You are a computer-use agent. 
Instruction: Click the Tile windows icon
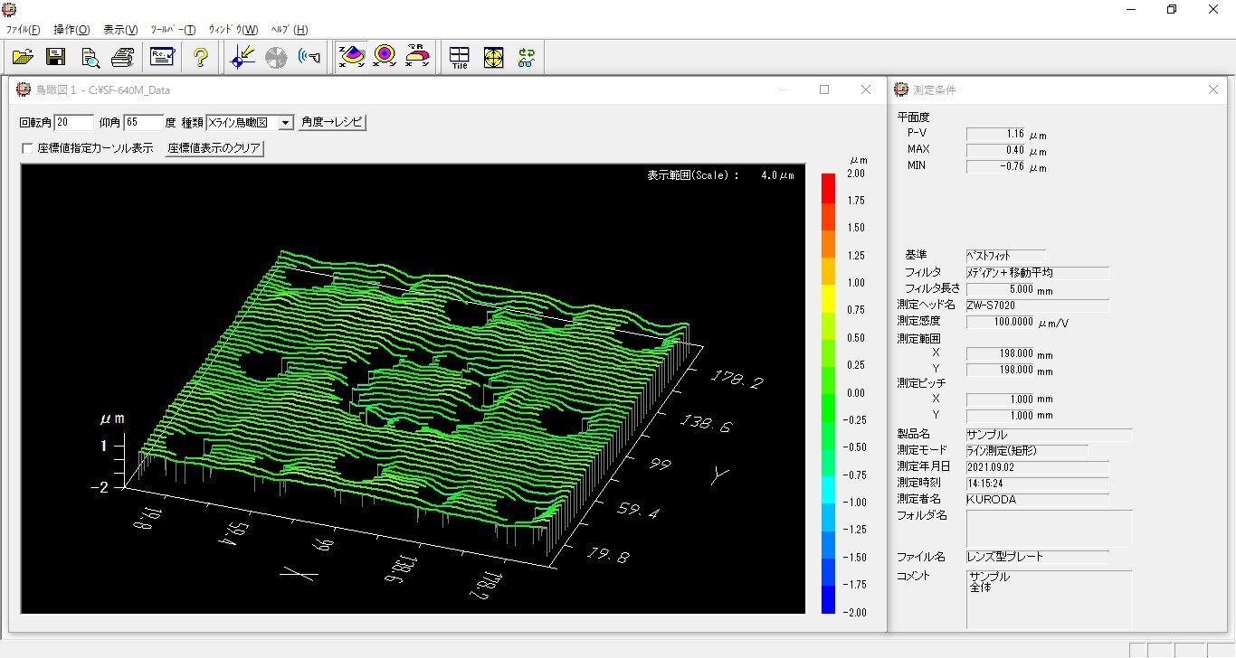click(460, 57)
